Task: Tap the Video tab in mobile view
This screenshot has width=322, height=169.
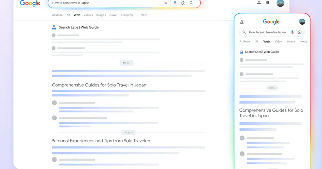Action: point(278,42)
